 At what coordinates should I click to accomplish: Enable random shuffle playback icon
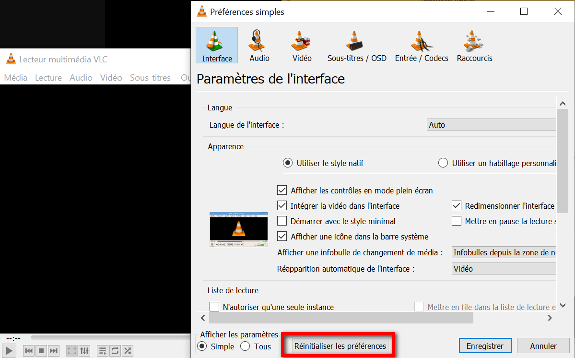point(128,351)
